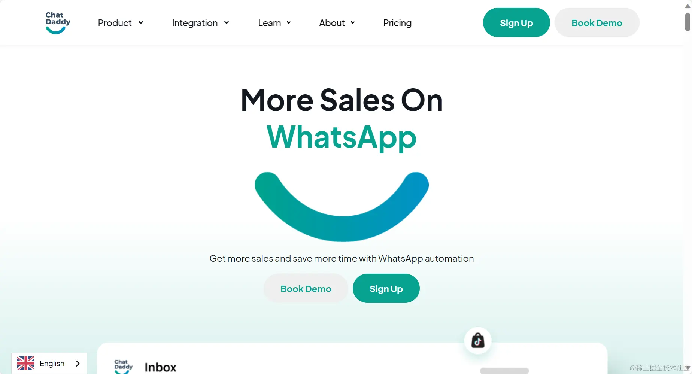Open the Pricing page
Image resolution: width=692 pixels, height=374 pixels.
pos(397,23)
